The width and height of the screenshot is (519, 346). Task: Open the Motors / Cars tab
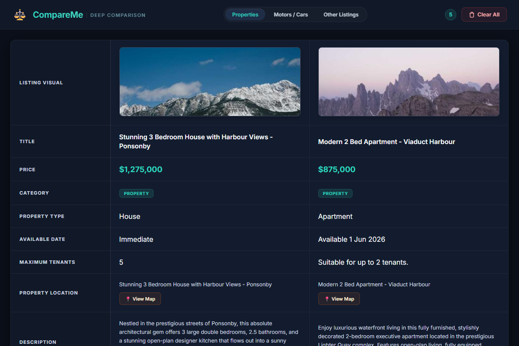[x=291, y=15]
